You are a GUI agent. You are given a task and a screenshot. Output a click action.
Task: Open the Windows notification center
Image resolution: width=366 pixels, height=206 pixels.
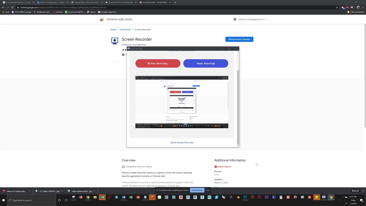coord(361,200)
